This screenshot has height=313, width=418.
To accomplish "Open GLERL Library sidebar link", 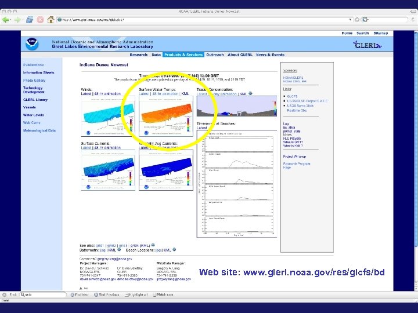I will click(35, 100).
